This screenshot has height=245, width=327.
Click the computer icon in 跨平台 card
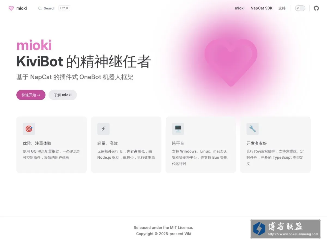click(178, 129)
